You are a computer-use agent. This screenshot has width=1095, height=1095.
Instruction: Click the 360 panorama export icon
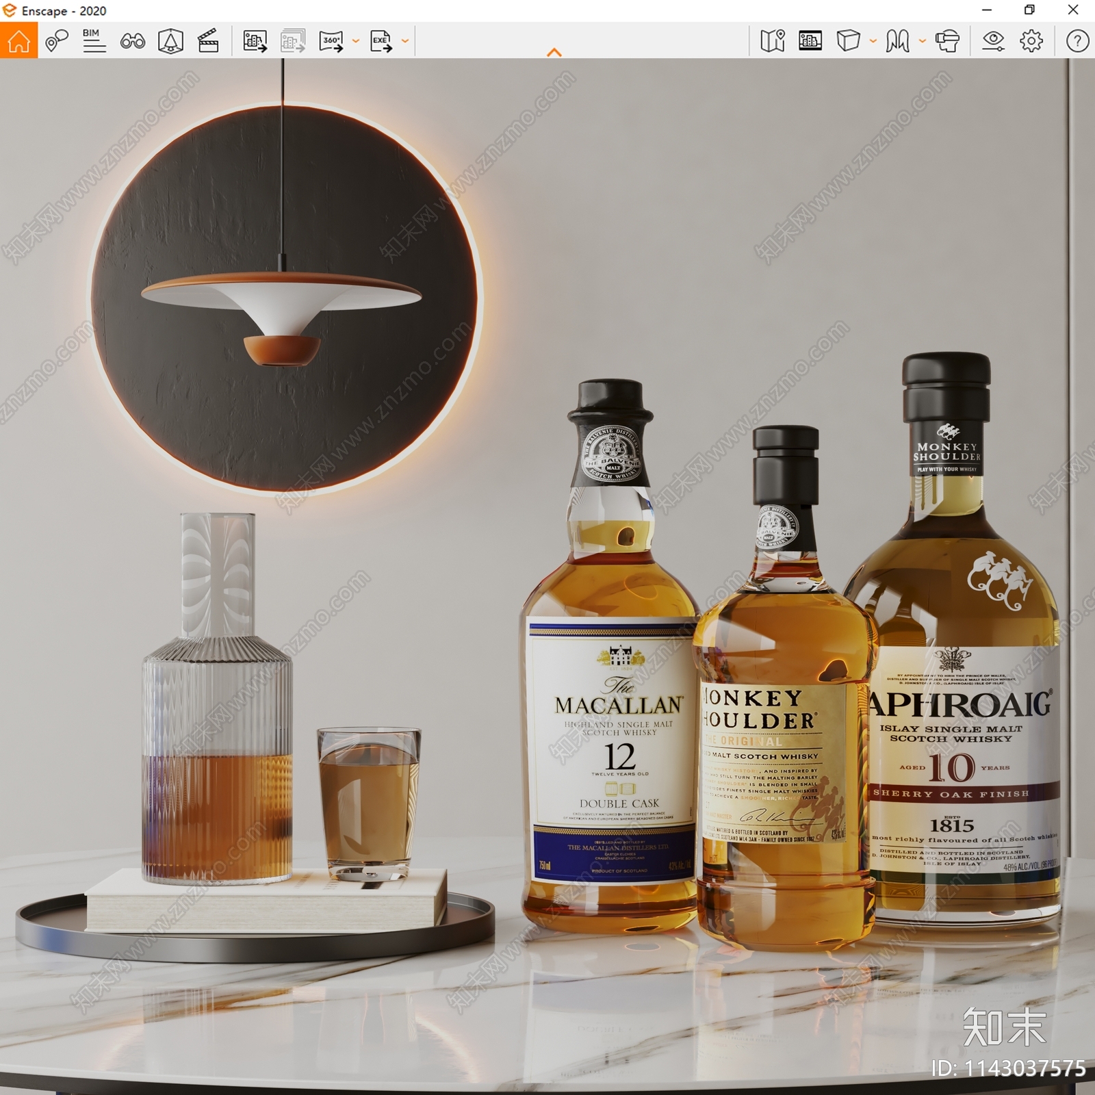click(x=332, y=41)
